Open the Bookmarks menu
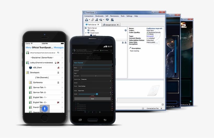Viewport: 214px width, 138px height. (99, 16)
